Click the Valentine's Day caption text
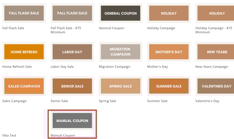Image resolution: width=234 pixels, height=139 pixels. (207, 101)
